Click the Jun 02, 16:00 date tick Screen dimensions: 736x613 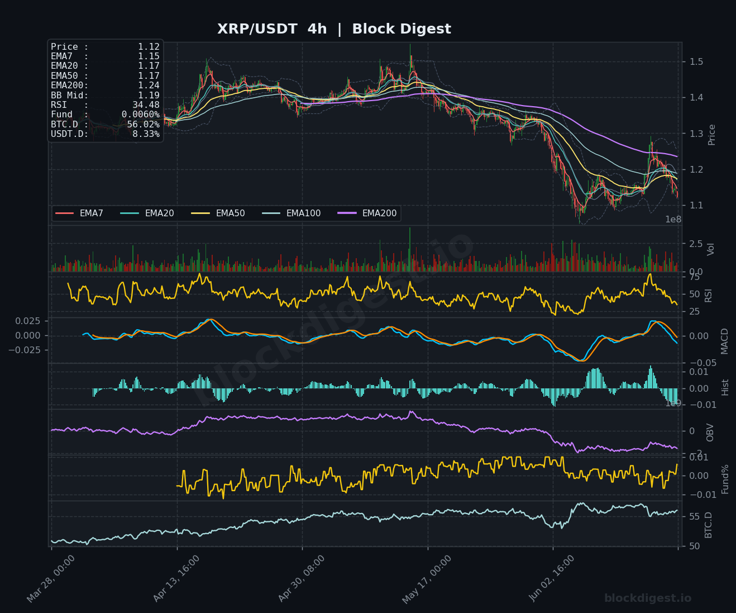coord(552,579)
